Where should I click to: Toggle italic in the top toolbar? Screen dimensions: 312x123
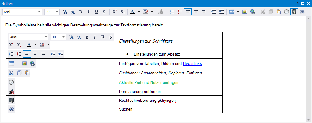(88, 12)
